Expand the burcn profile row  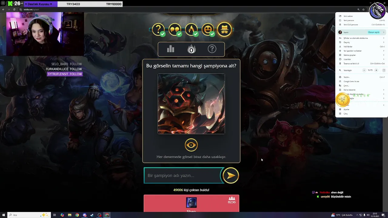[x=361, y=32]
